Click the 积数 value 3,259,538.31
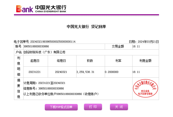The width and height of the screenshot is (173, 117). [x=85, y=72]
